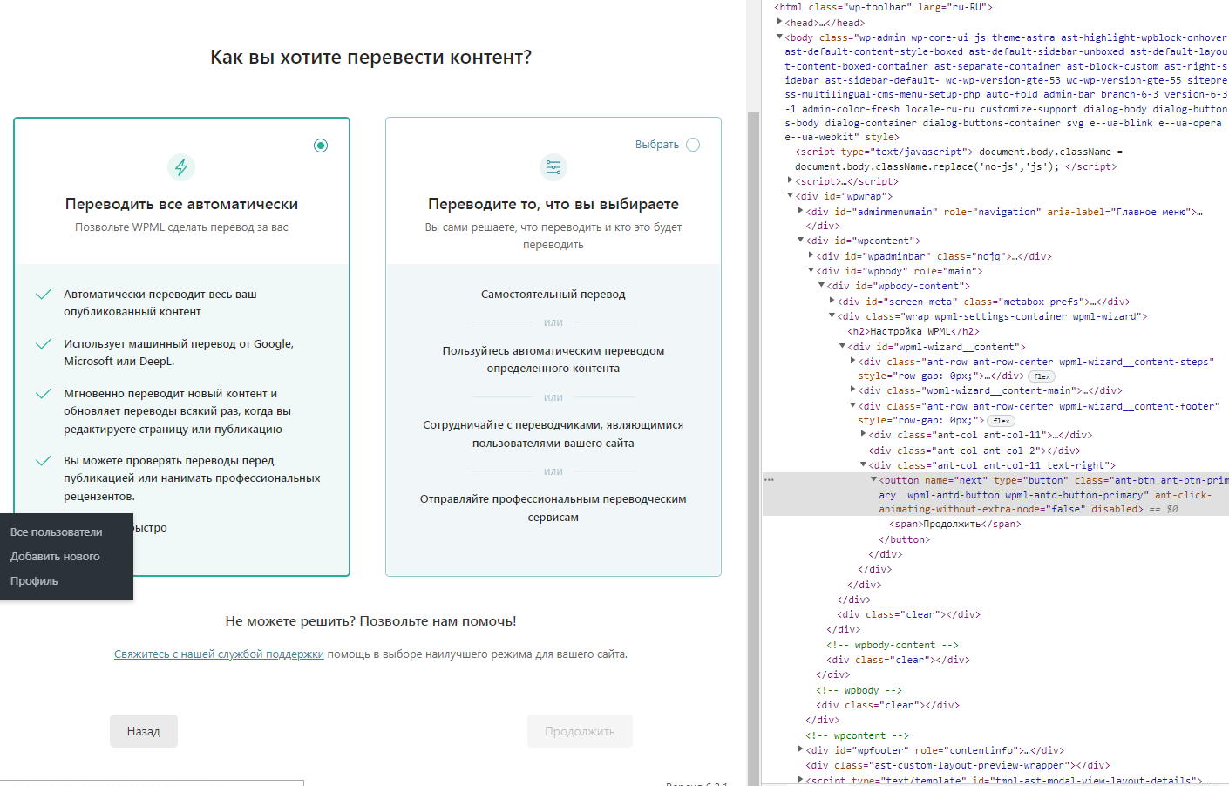Select the <h2>Настройка WPML</h2> element line
This screenshot has height=786, width=1229.
913,331
